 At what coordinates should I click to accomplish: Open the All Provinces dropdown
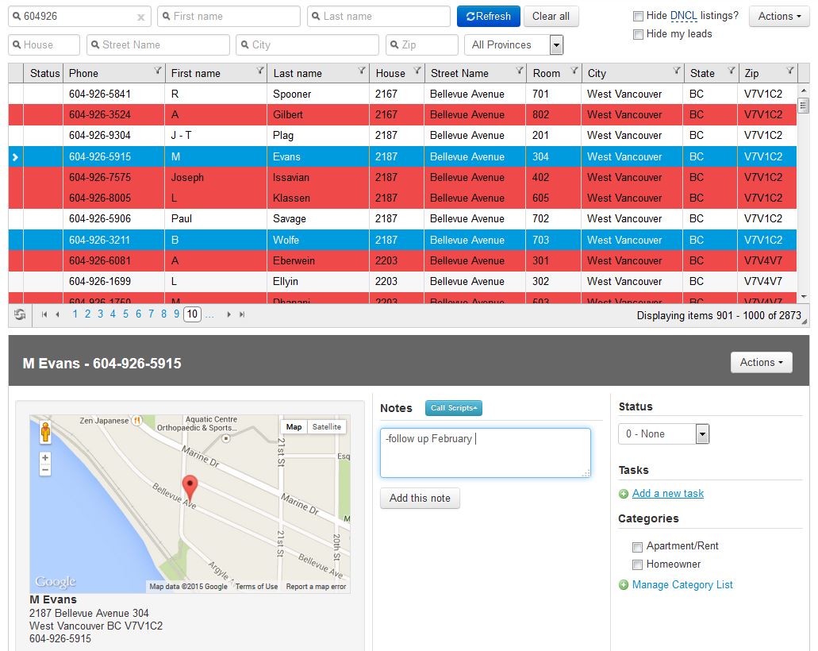[514, 45]
